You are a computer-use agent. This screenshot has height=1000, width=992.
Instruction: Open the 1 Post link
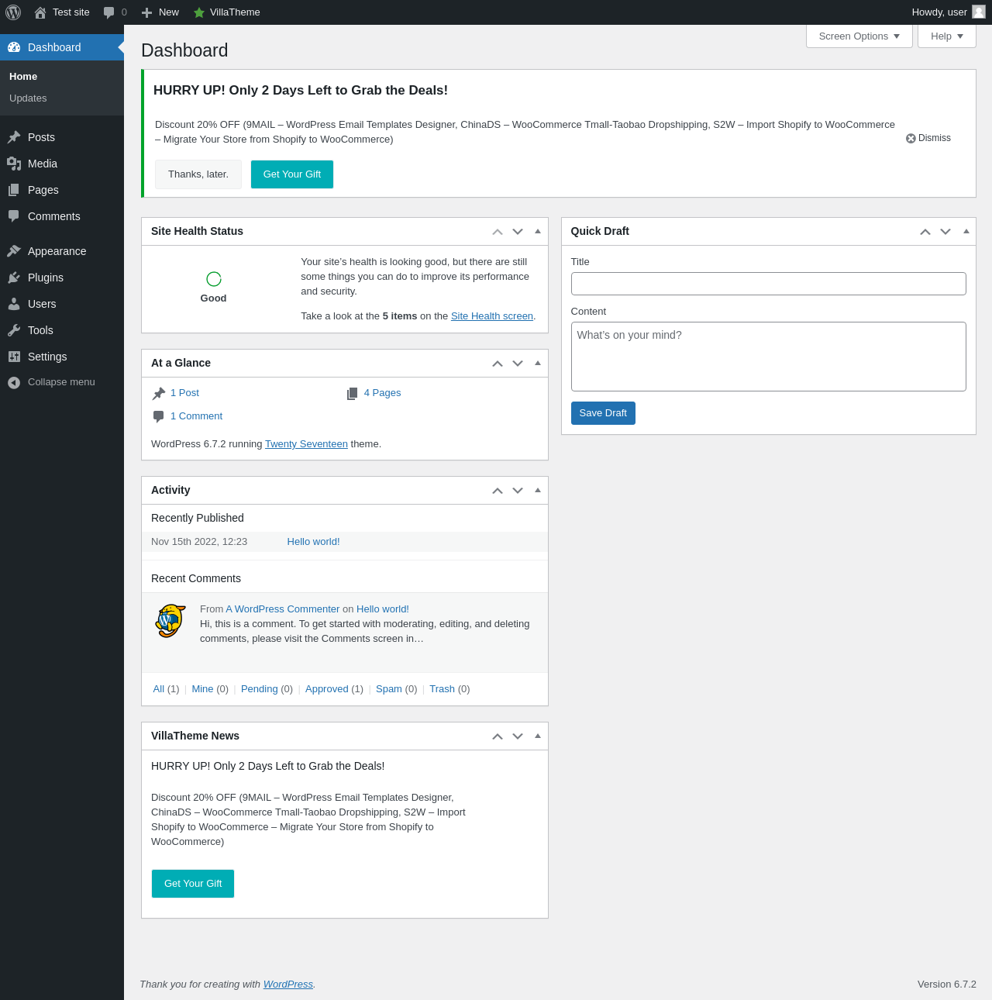(x=184, y=393)
